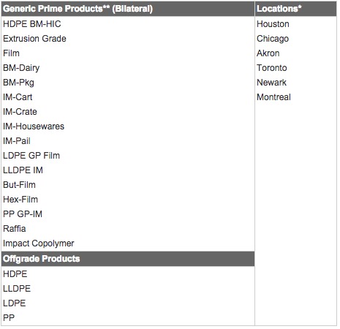Viewport: 340px width, 329px height.
Task: Select Toronto in the Locations column
Action: (272, 68)
